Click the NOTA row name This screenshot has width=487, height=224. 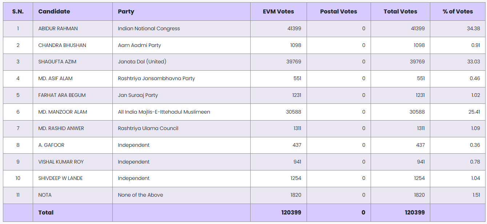[45, 195]
